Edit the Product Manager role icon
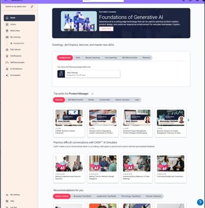The height and width of the screenshot is (208, 205). point(92,93)
